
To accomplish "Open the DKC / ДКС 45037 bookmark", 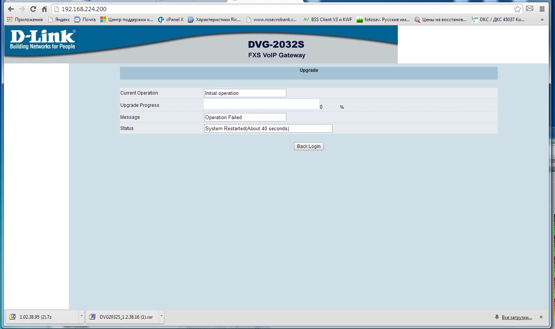I will tap(498, 20).
